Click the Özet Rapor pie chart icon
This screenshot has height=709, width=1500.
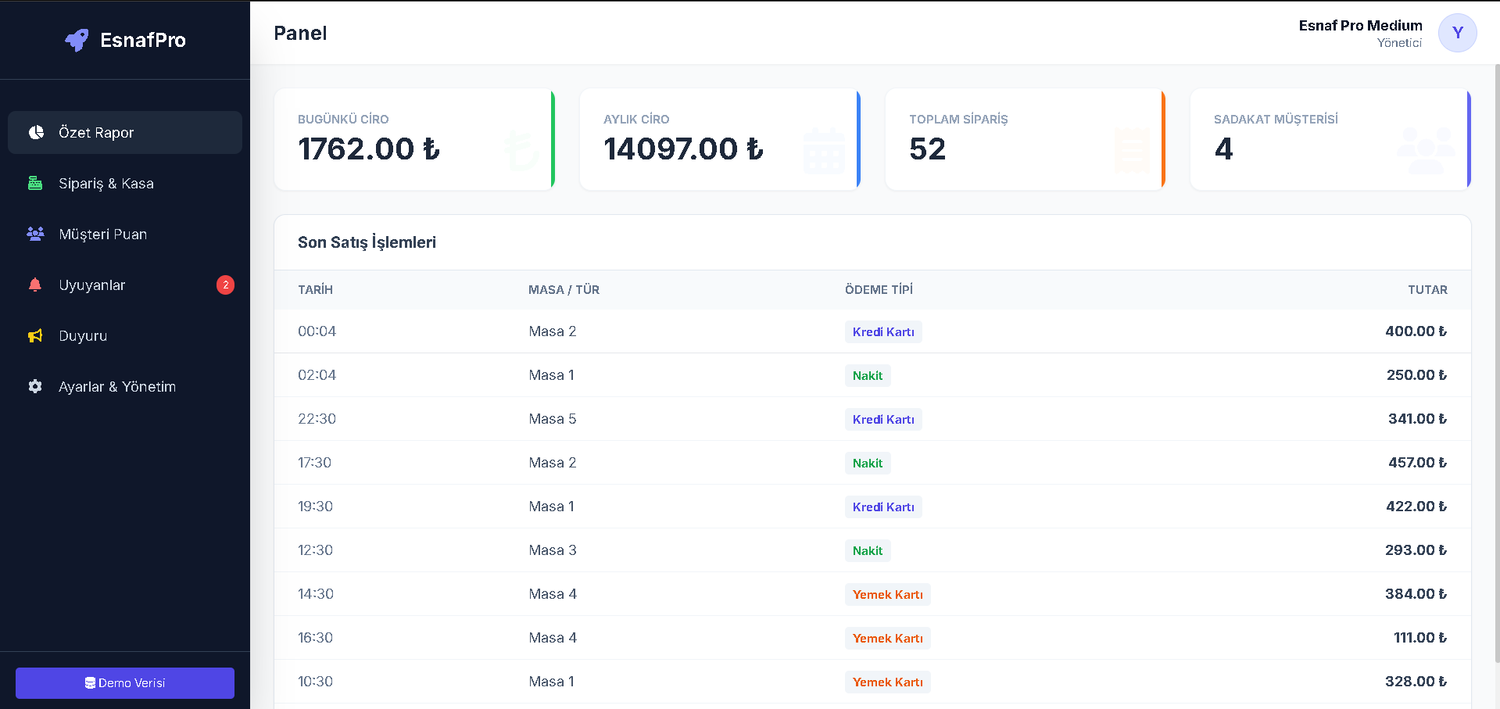36,132
